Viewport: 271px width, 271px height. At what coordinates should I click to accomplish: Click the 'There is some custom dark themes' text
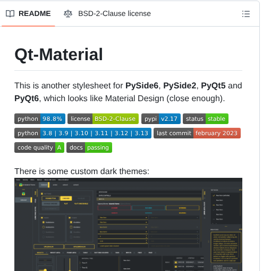[82, 171]
